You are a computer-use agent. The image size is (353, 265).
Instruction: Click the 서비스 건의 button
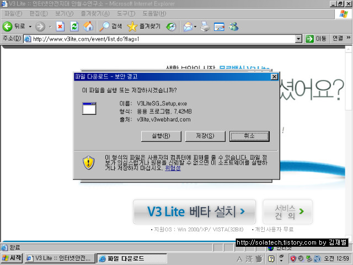point(288,211)
